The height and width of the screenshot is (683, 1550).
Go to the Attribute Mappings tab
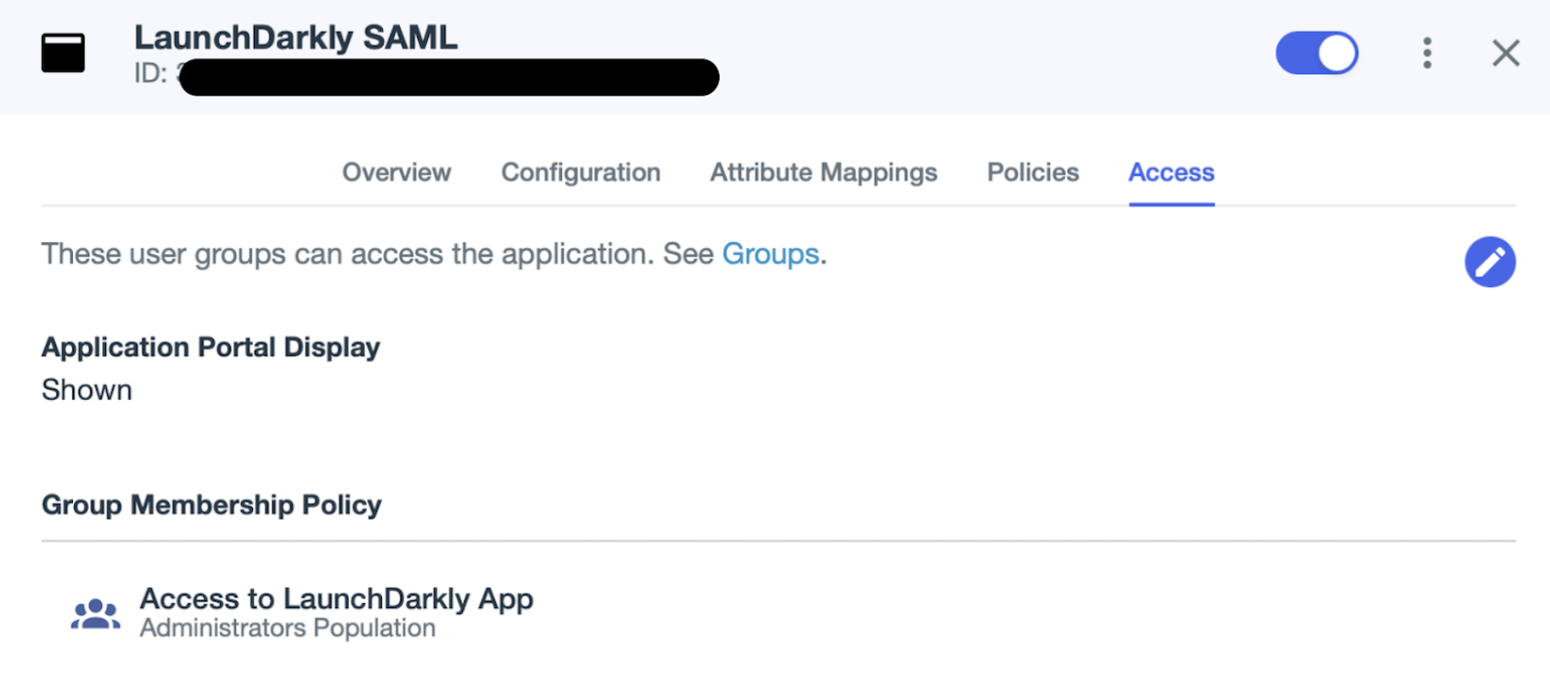[x=823, y=172]
